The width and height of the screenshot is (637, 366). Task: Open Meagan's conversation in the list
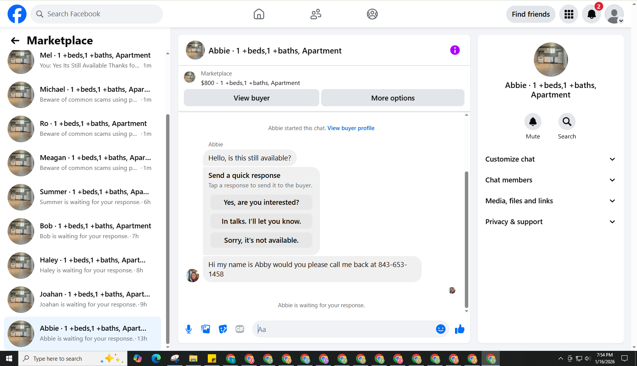(x=82, y=163)
